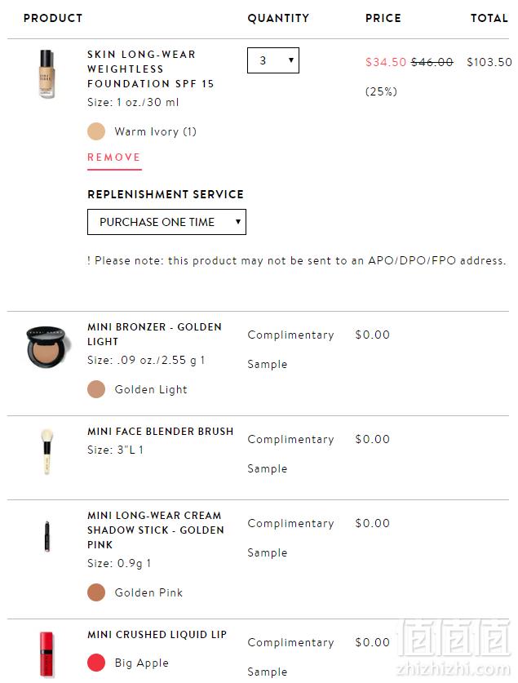Select the cream shadow stick thumbnail

(x=47, y=536)
